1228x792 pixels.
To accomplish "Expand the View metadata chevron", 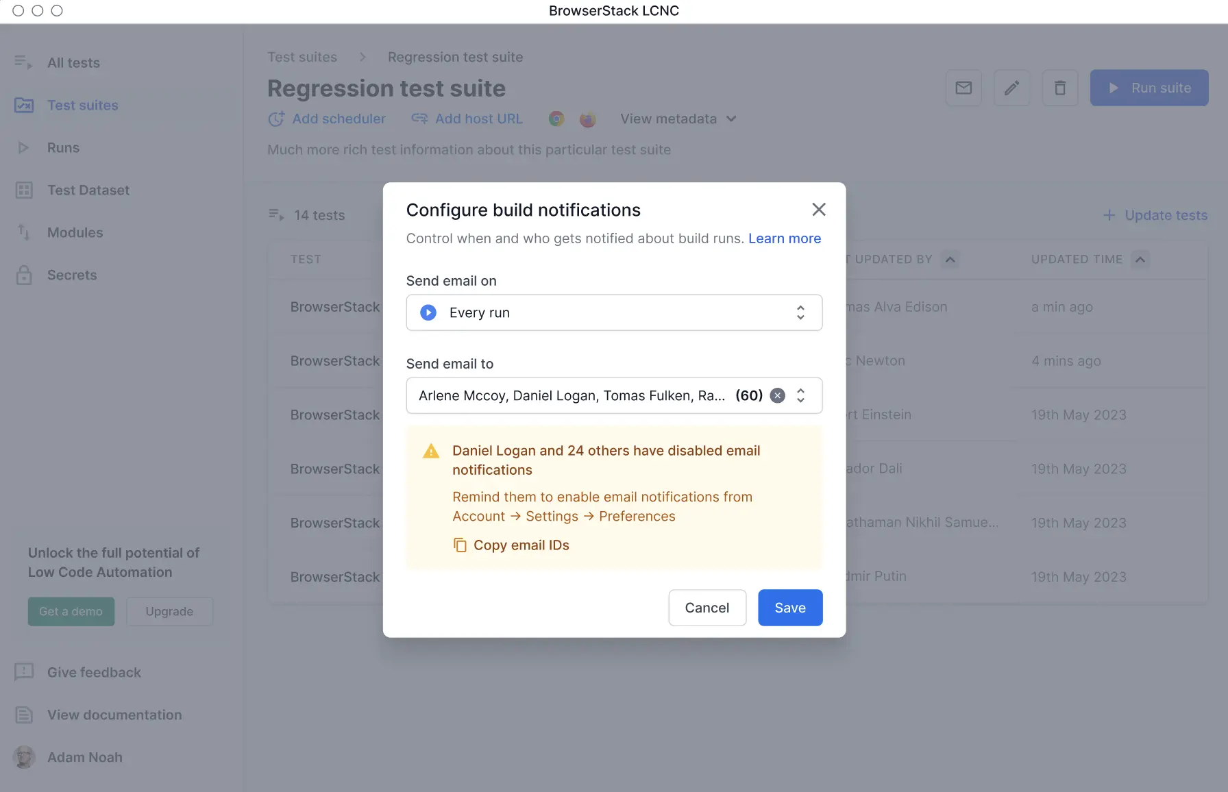I will [731, 119].
